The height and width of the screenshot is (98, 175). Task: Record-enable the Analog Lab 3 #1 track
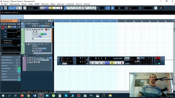click(x=46, y=29)
